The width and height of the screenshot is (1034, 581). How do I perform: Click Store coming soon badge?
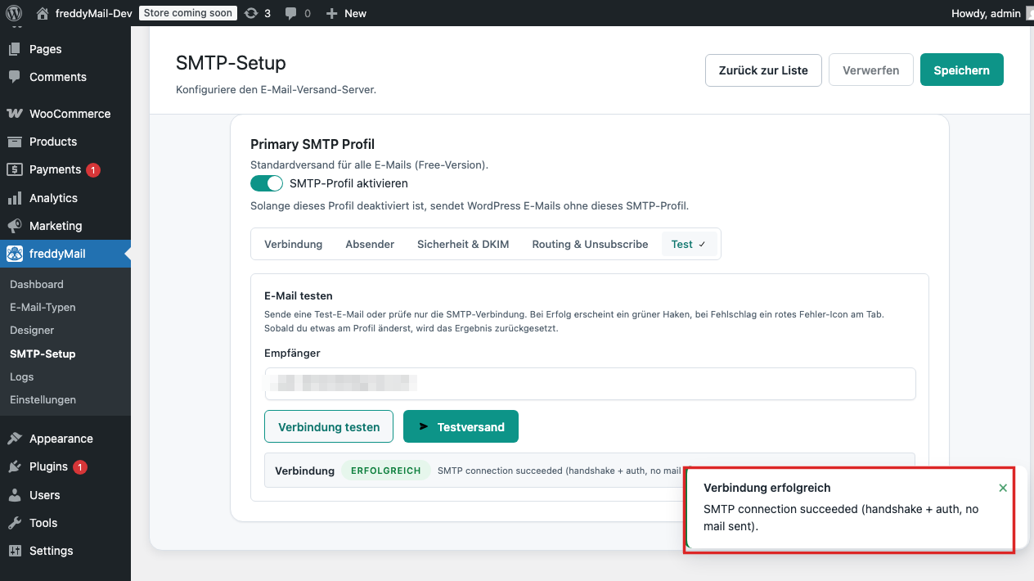pos(188,13)
